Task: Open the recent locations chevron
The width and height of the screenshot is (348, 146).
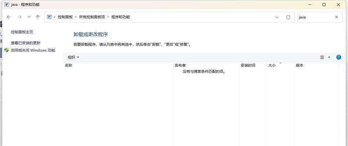Action: [29, 17]
